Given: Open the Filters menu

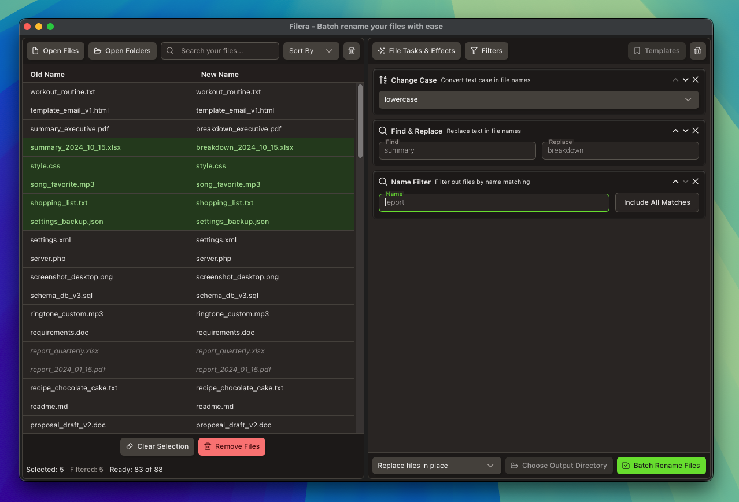Looking at the screenshot, I should 486,51.
